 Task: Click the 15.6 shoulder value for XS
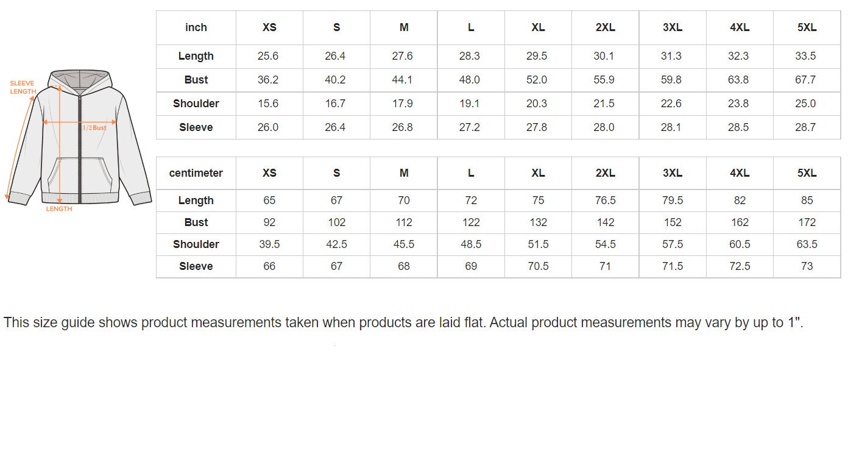click(x=268, y=104)
